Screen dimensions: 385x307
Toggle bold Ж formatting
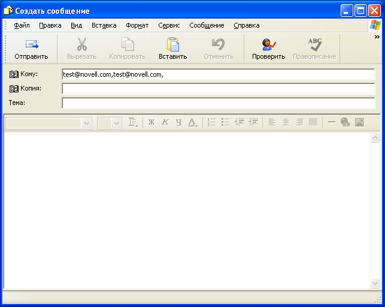click(151, 122)
